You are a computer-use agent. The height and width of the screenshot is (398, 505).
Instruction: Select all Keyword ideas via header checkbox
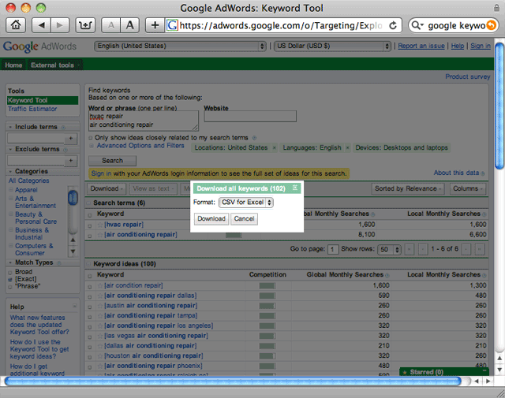(x=90, y=276)
